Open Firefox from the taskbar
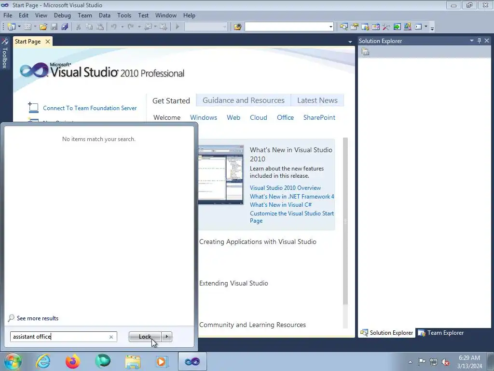The image size is (494, 371). pos(72,361)
